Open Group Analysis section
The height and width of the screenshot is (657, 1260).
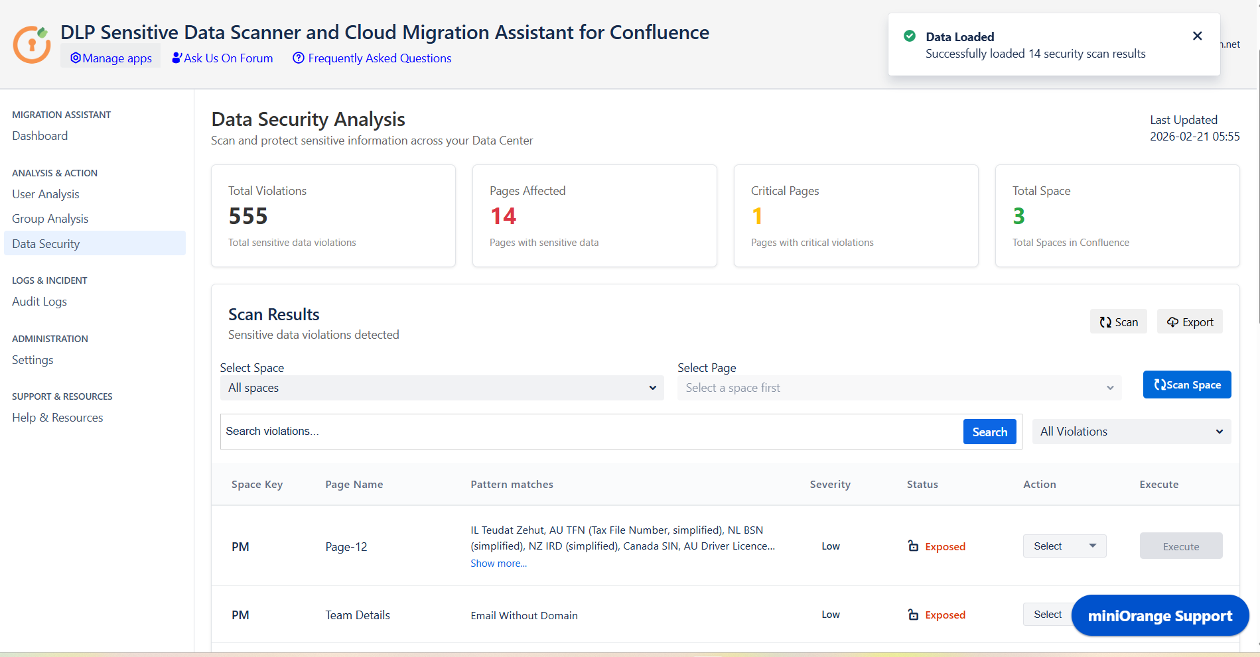point(50,219)
